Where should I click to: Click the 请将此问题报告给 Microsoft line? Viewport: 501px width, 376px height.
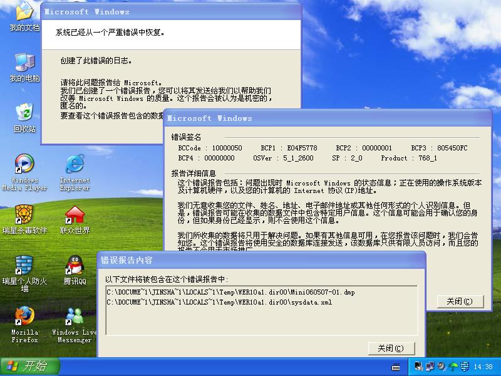(111, 83)
